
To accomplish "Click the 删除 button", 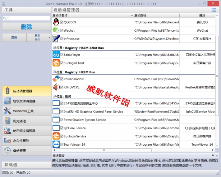I will 27,27.
